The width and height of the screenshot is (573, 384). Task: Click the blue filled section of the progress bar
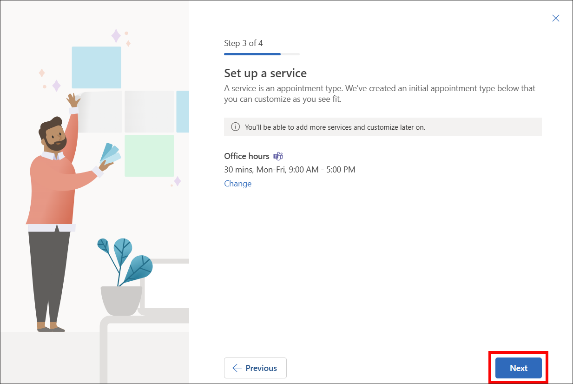(252, 54)
